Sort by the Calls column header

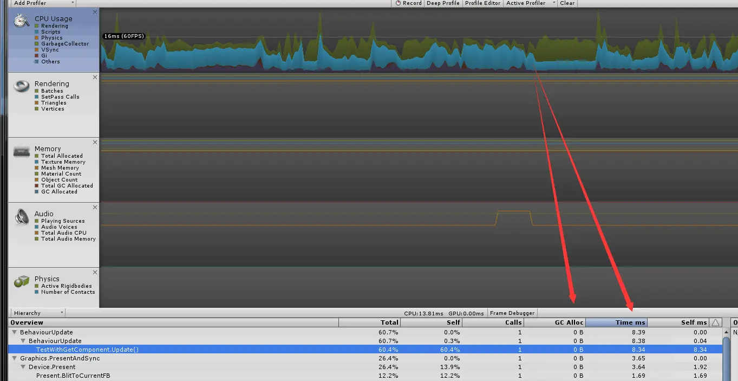[x=493, y=322]
